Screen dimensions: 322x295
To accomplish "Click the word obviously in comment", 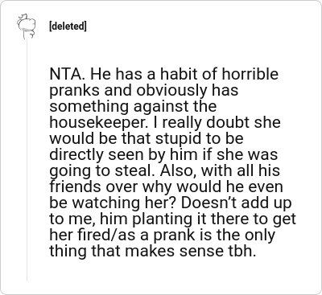I will [172, 91].
